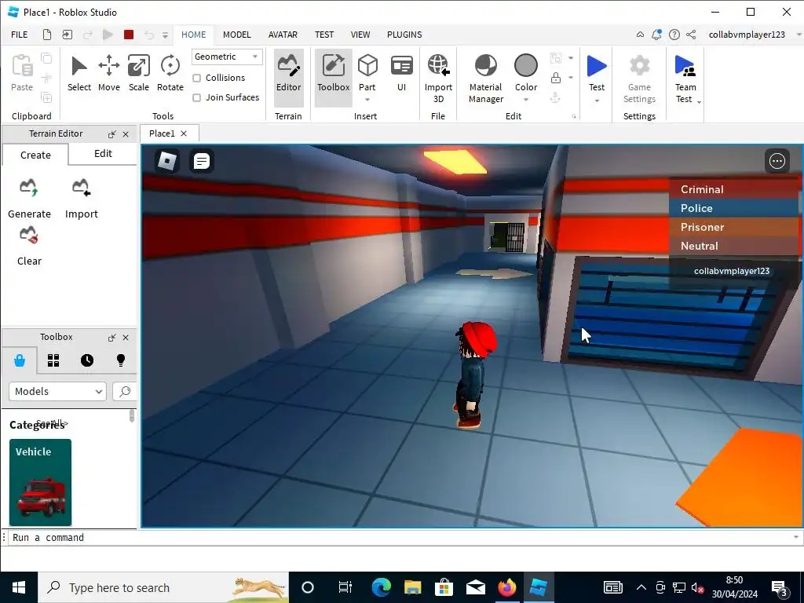Expand the Team Test dropdown arrow
The image size is (804, 603).
point(699,101)
